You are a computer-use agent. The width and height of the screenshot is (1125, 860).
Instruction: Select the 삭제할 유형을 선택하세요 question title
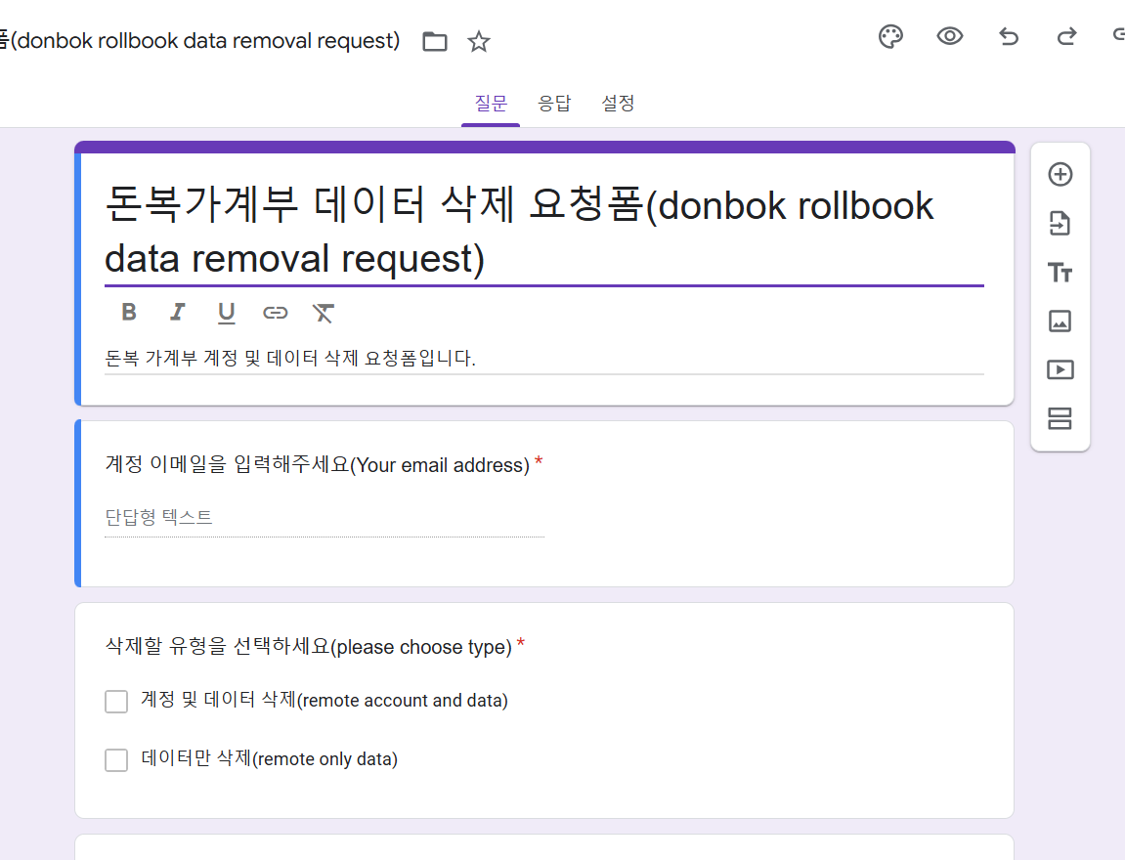pyautogui.click(x=309, y=646)
